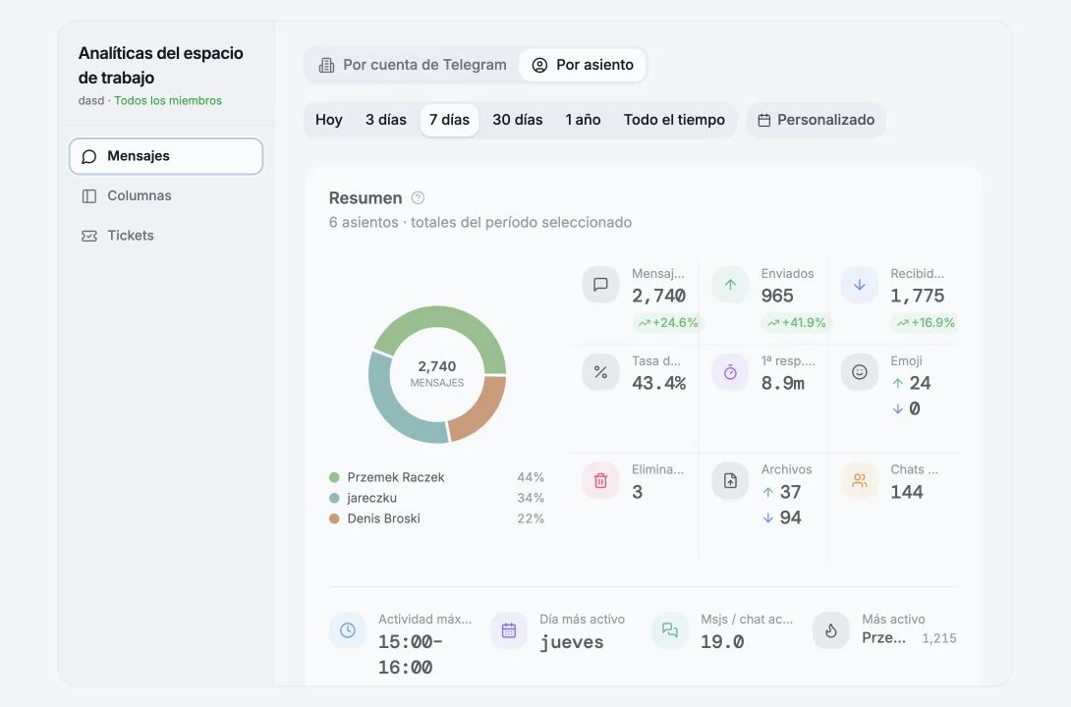Click the stopwatch icon for 1ª resp.... stat
Viewport: 1071px width, 707px height.
[730, 372]
